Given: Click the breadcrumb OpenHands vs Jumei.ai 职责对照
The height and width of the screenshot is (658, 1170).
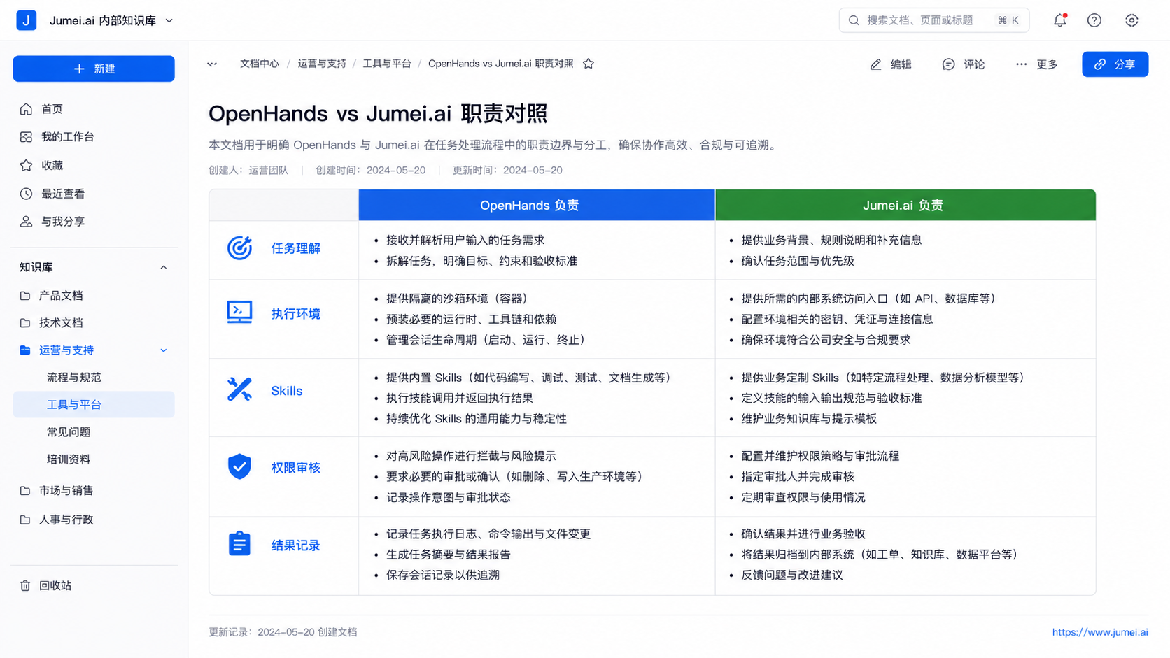Looking at the screenshot, I should (x=500, y=64).
